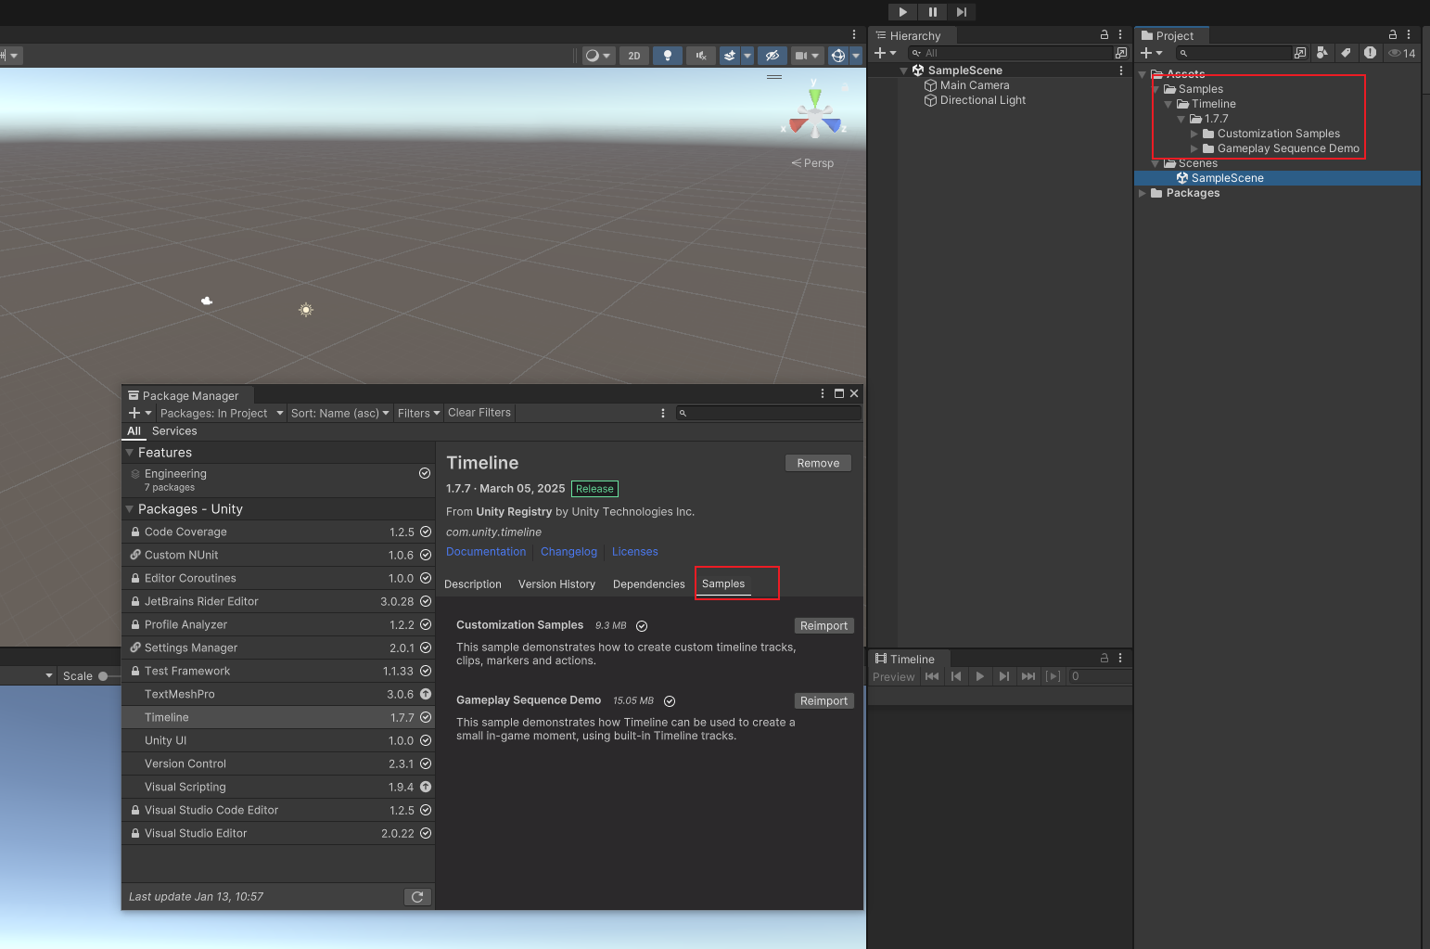Image resolution: width=1430 pixels, height=949 pixels.
Task: Click Search by Type icon in Project panel
Action: click(1322, 53)
